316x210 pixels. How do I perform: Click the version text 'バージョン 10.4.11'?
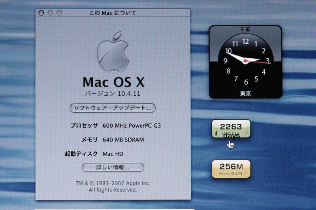[113, 93]
